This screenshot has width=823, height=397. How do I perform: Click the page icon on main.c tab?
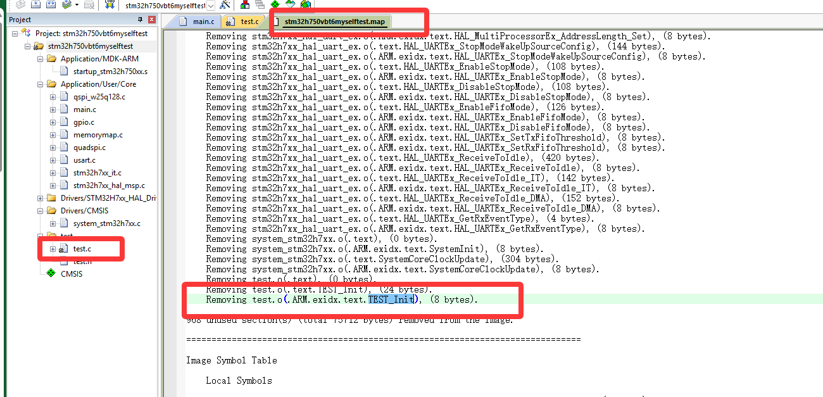[x=183, y=22]
